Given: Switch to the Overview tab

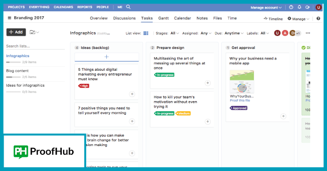Looking at the screenshot, I should [99, 18].
